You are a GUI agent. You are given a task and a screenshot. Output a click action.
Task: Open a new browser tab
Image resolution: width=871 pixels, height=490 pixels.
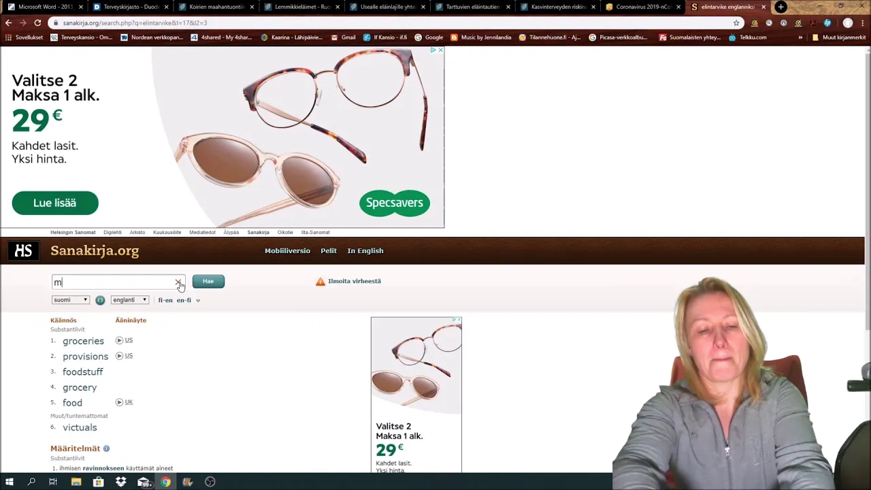[x=780, y=7]
